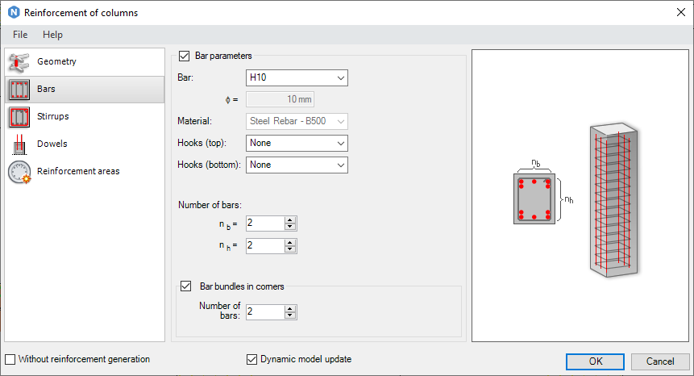
Task: Click the Cancel button
Action: (x=660, y=361)
